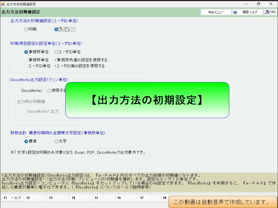This screenshot has width=278, height=208.
Task: Click the F3 function key button
Action: pyautogui.click(x=58, y=198)
